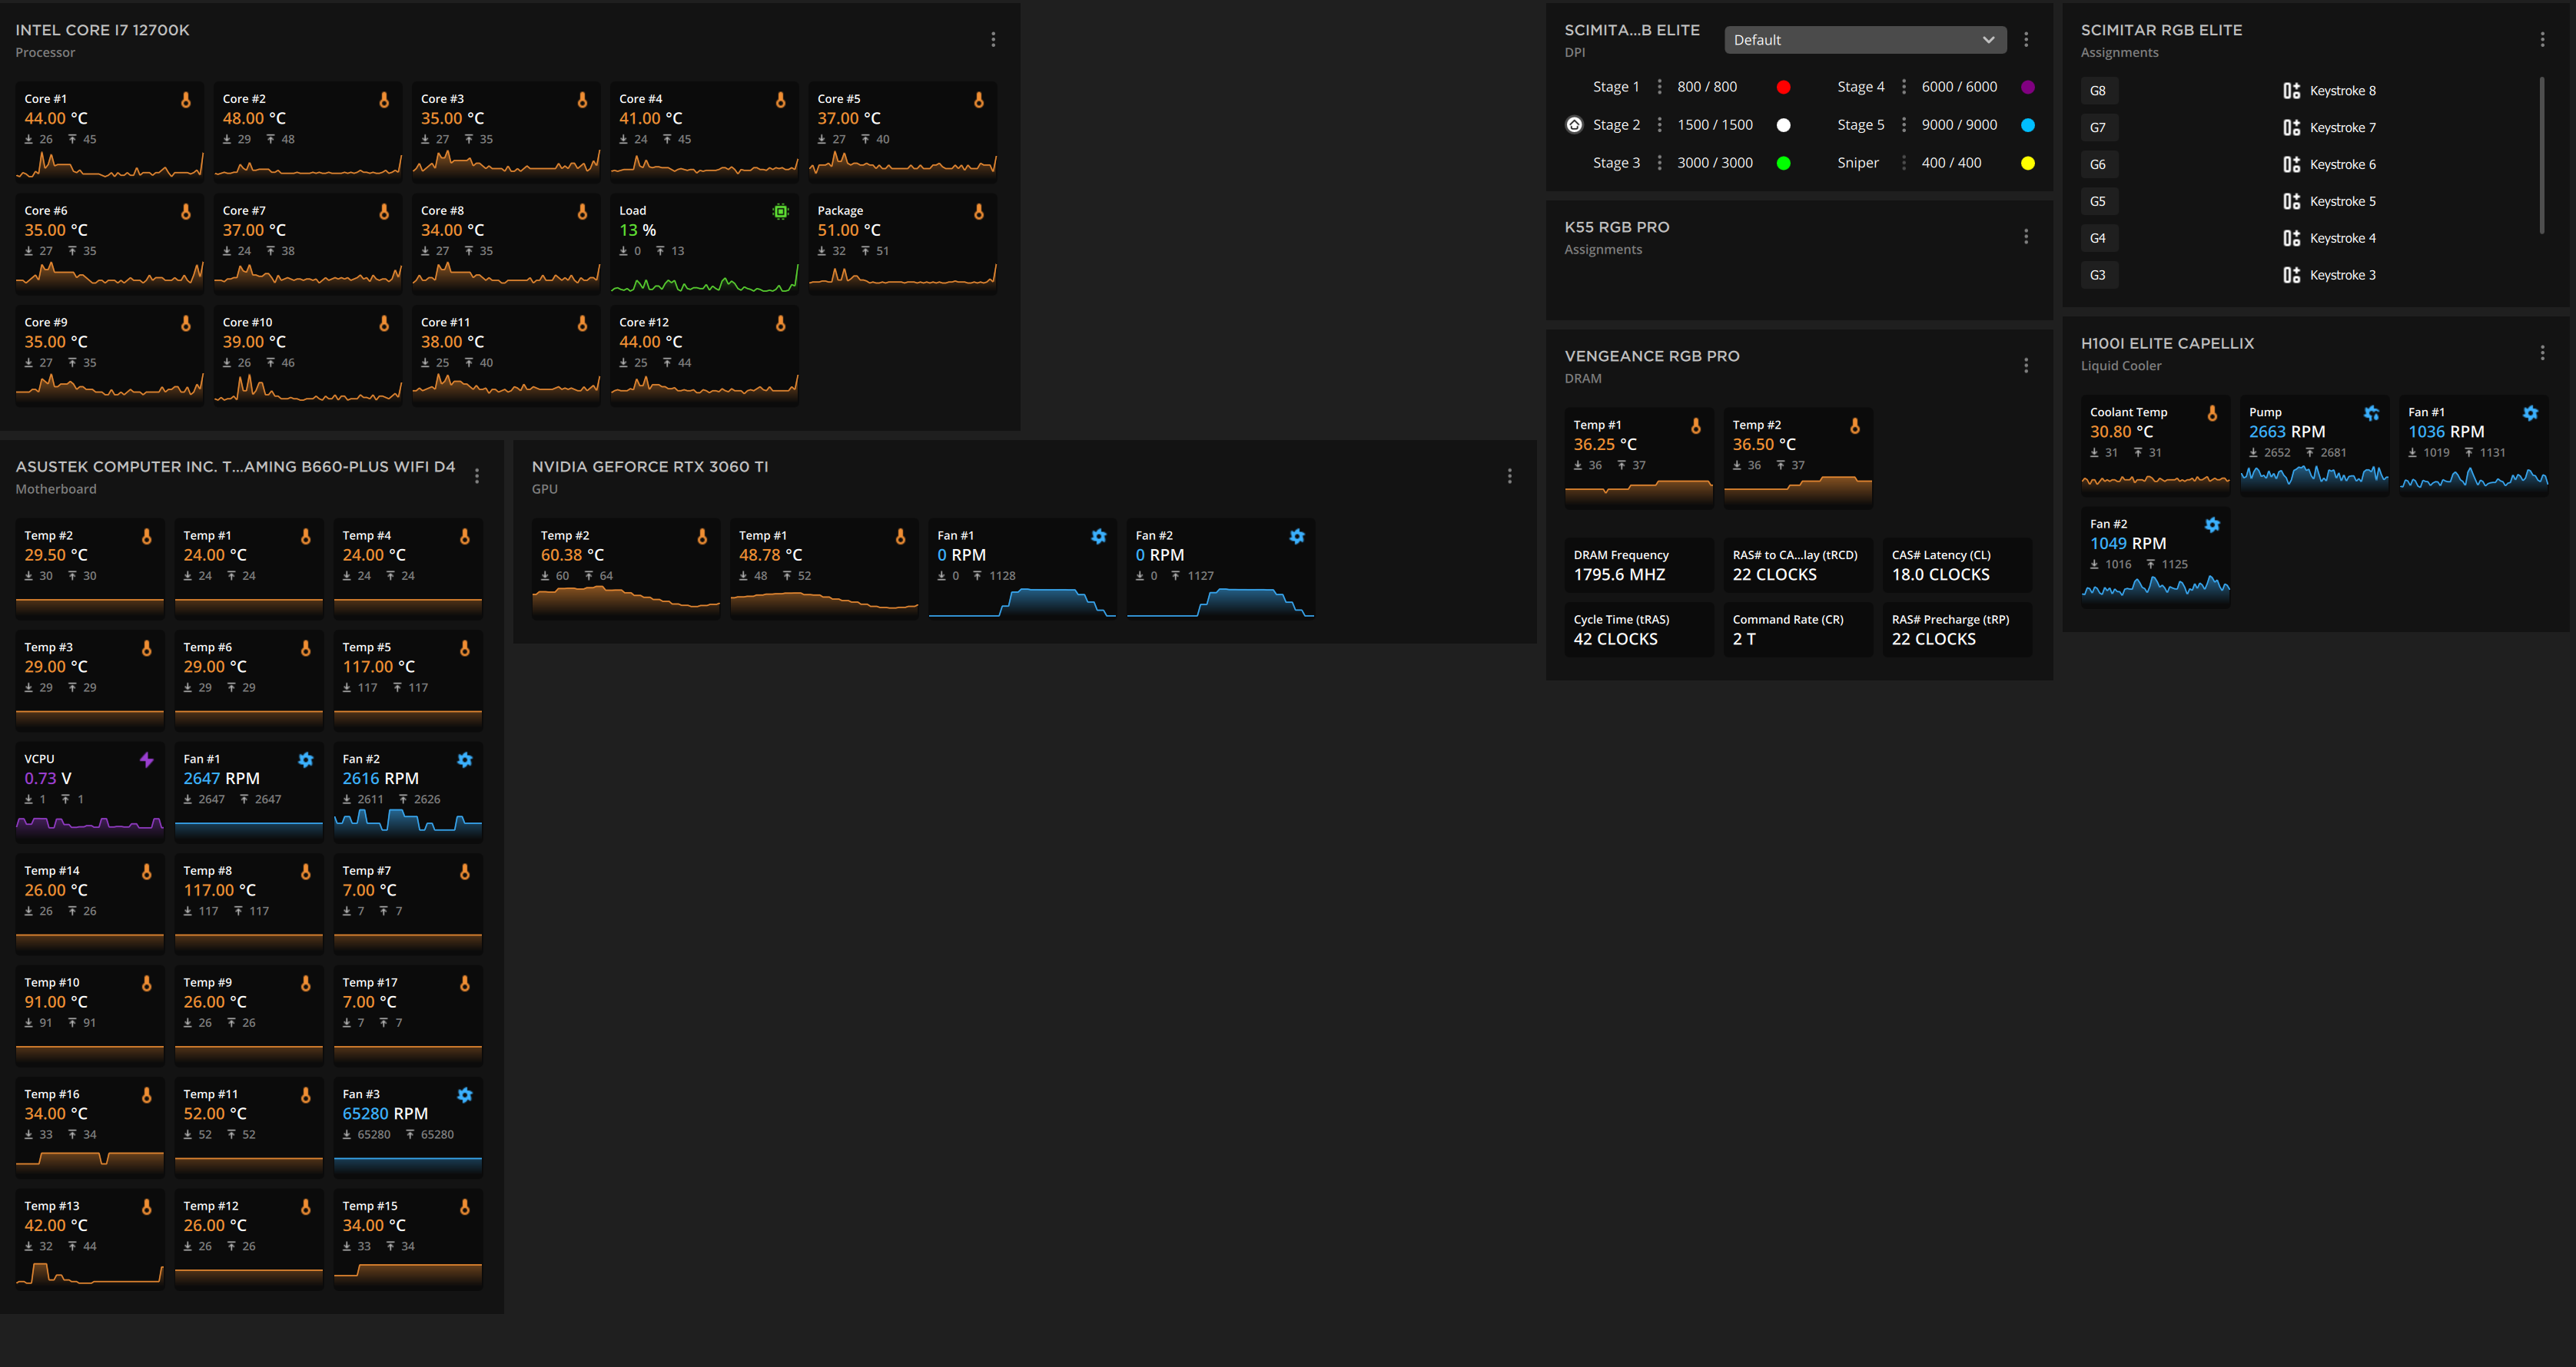Screen dimensions: 2576x1367
Task: Click the Stage 3 value 3000 / 3000
Action: (x=1714, y=163)
